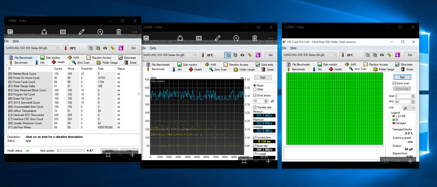The image size is (437, 187).
Task: Click the Next update progress bar
Action: pos(71,151)
